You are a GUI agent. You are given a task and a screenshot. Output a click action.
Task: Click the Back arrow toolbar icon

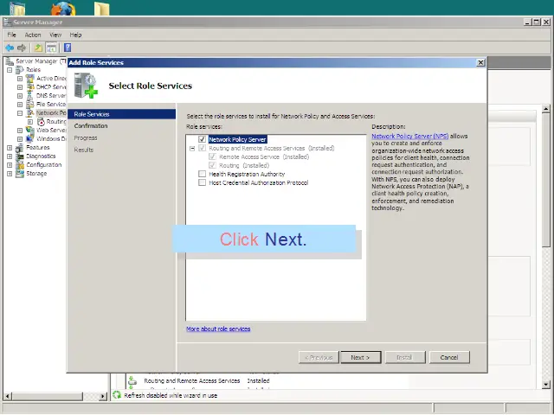click(x=10, y=48)
